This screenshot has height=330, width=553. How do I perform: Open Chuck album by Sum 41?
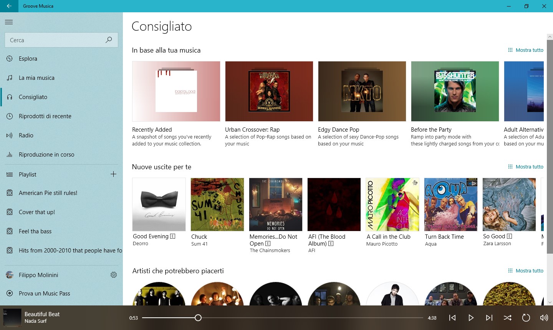(x=217, y=212)
